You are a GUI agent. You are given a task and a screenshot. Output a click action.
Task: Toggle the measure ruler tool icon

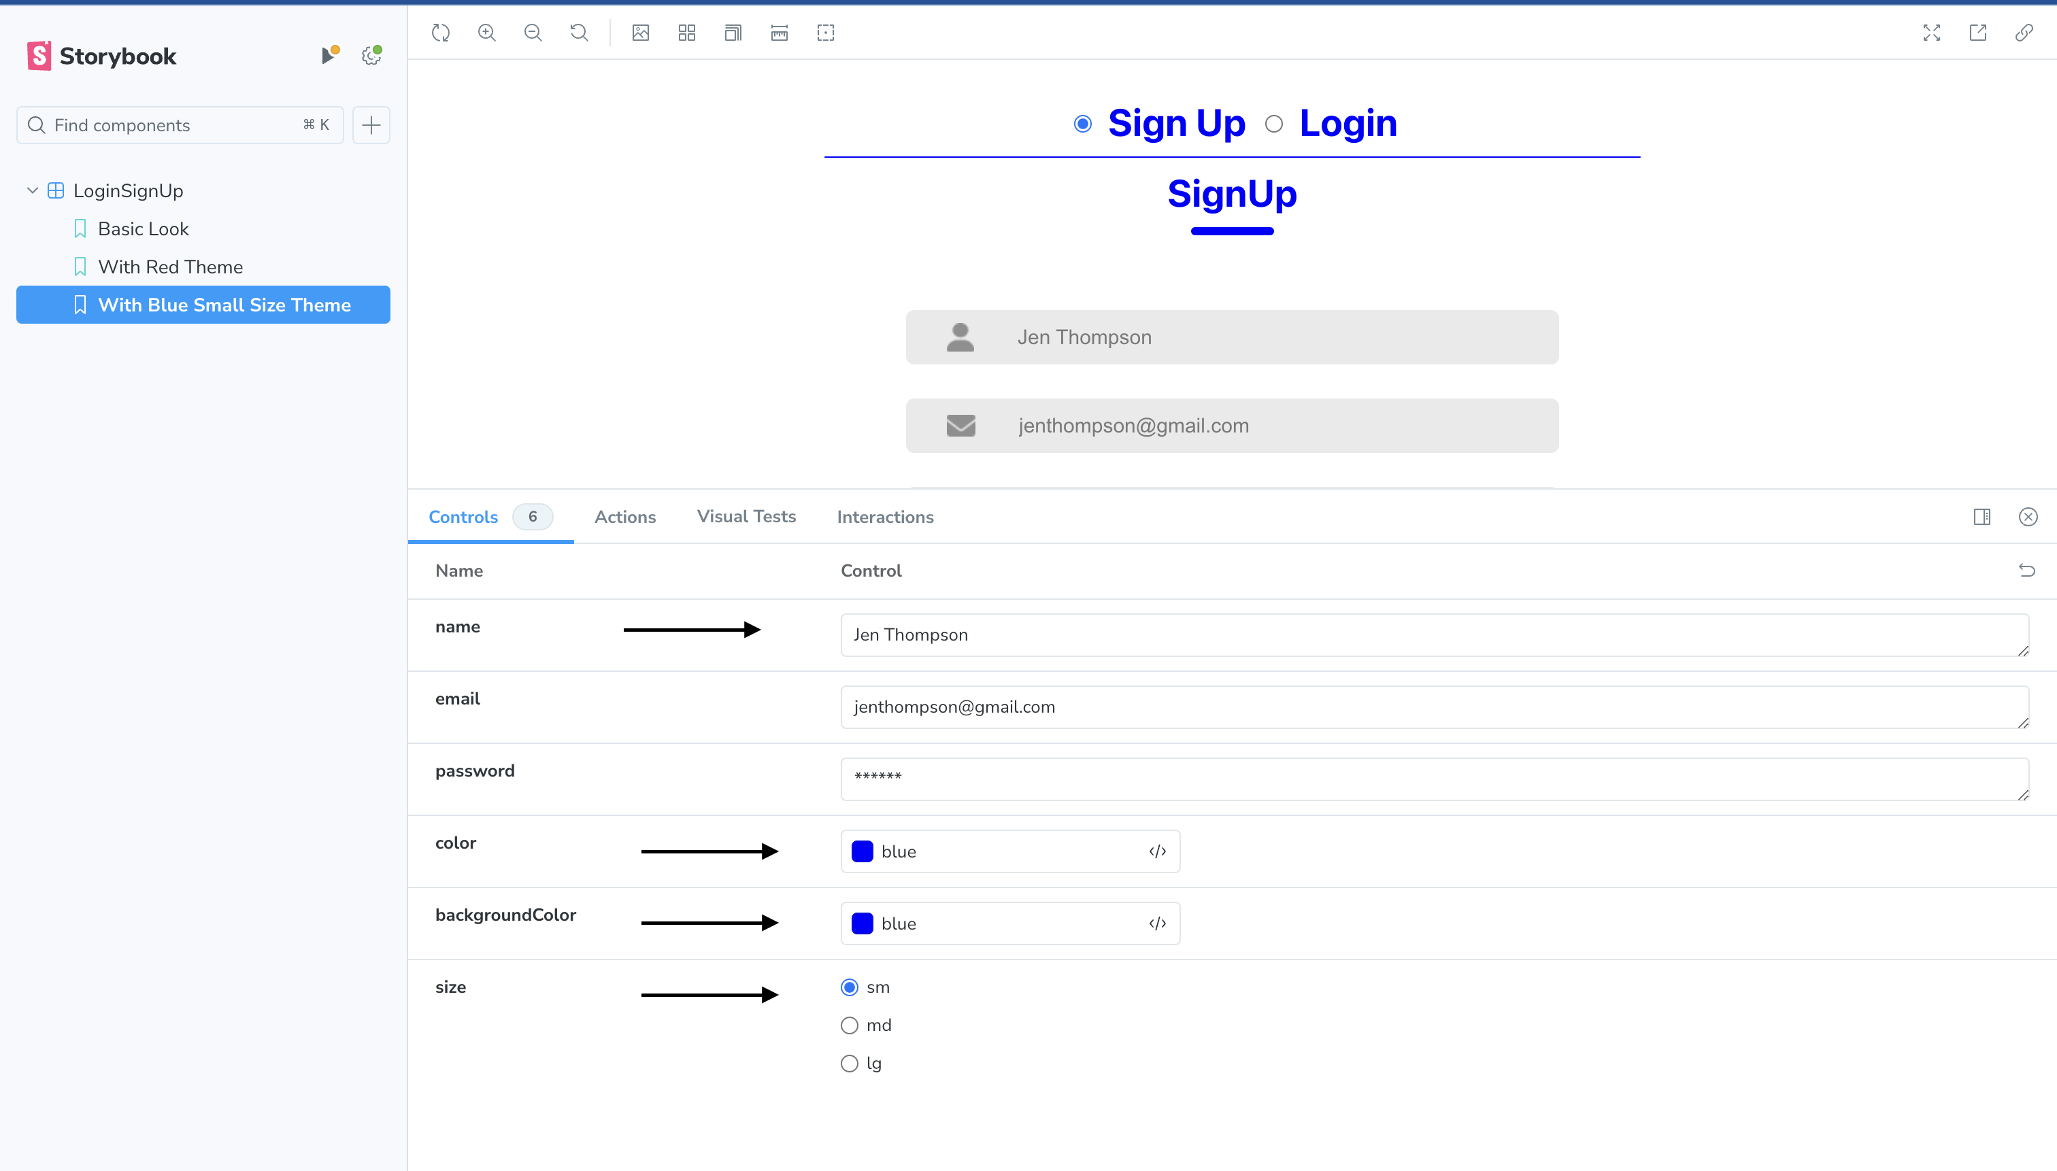(x=779, y=33)
